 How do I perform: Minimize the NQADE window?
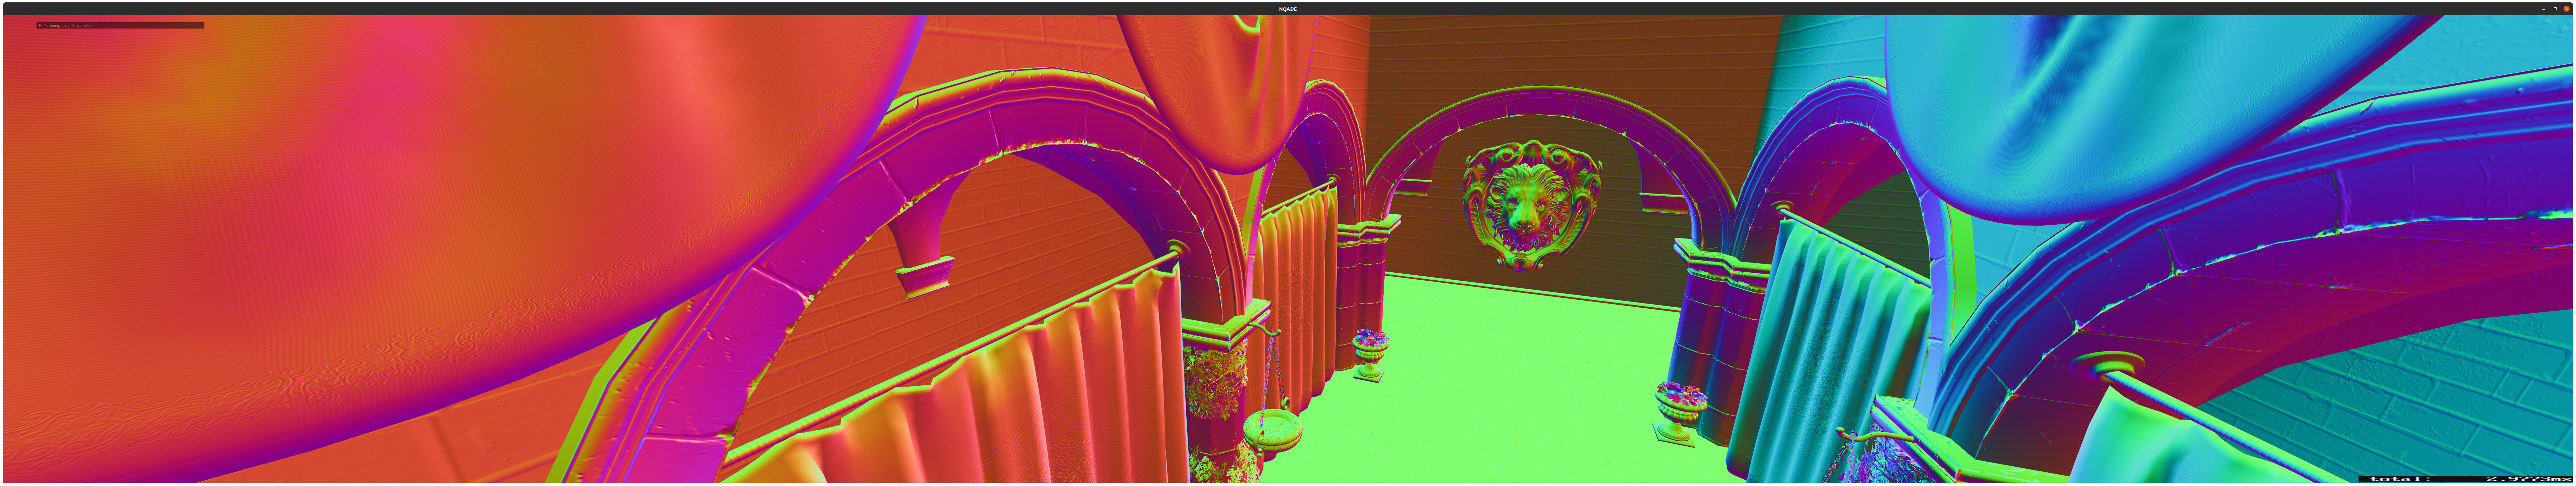(2544, 9)
